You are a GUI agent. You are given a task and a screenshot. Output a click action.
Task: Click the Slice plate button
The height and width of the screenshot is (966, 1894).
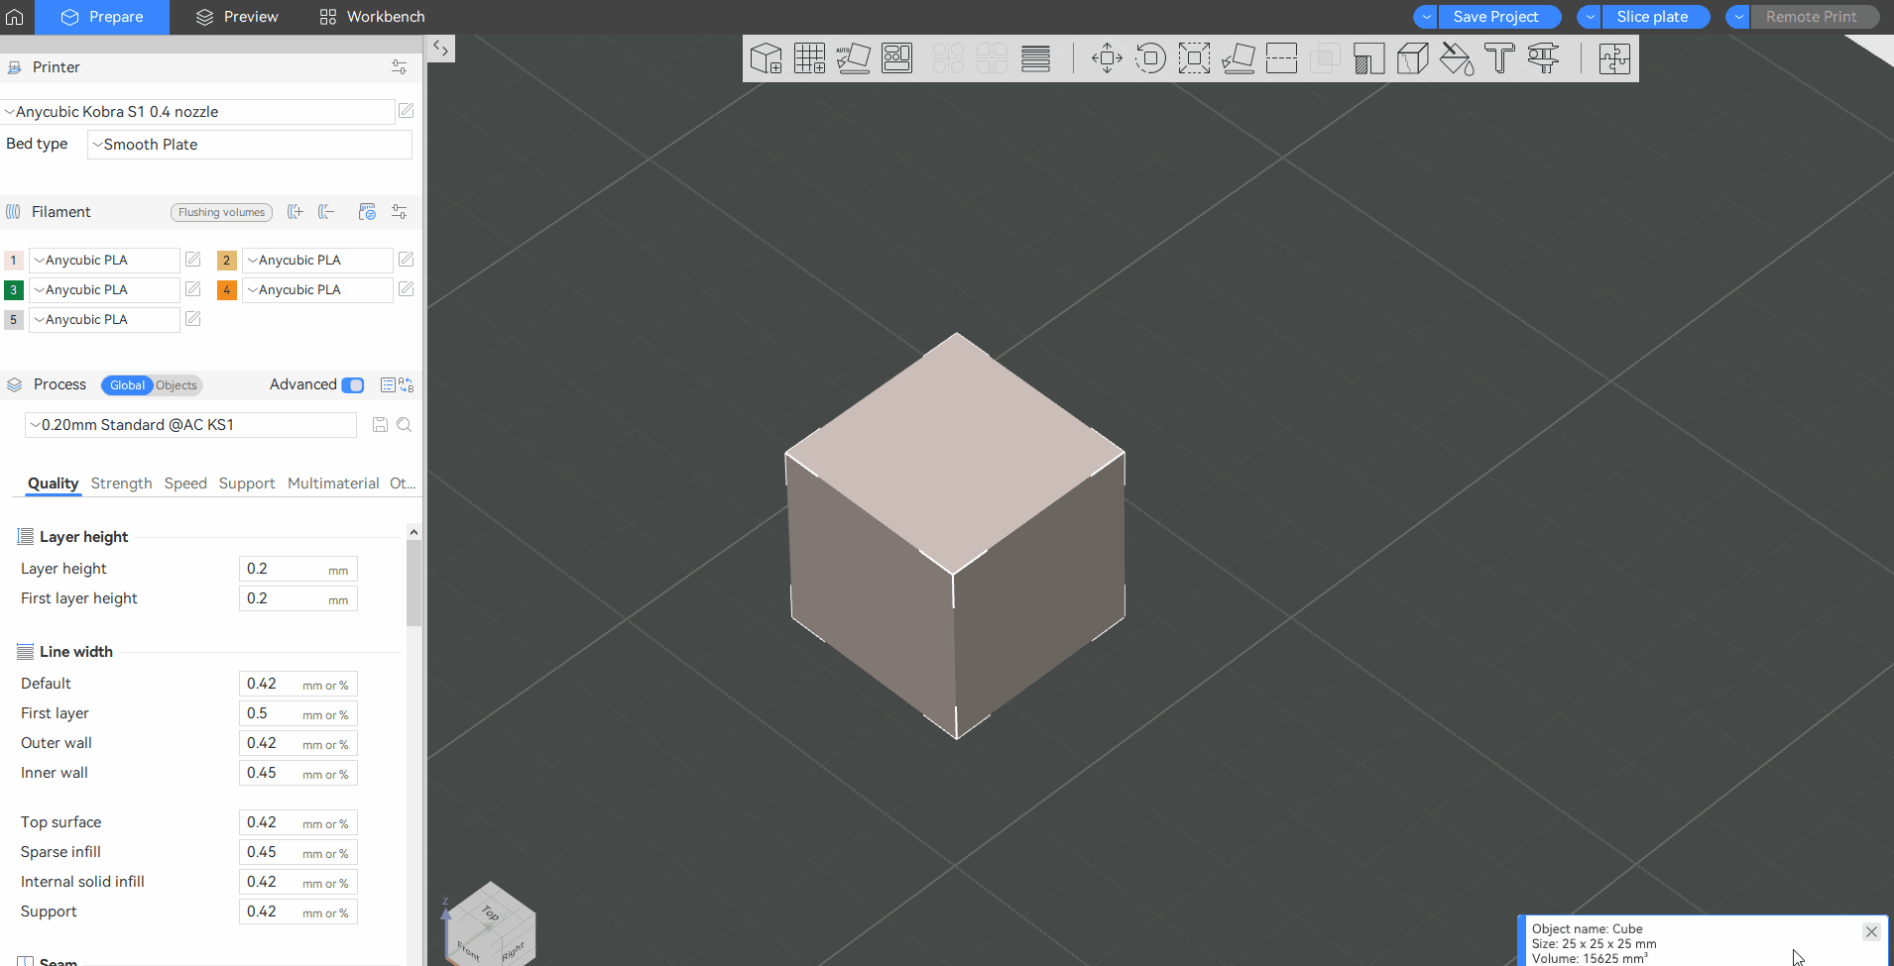click(1655, 17)
